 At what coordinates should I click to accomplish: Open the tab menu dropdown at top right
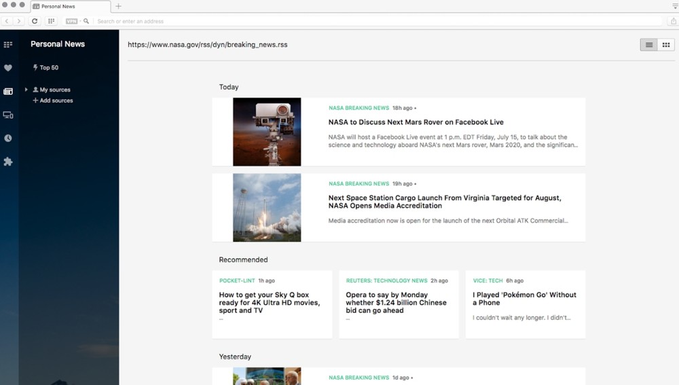click(674, 5)
